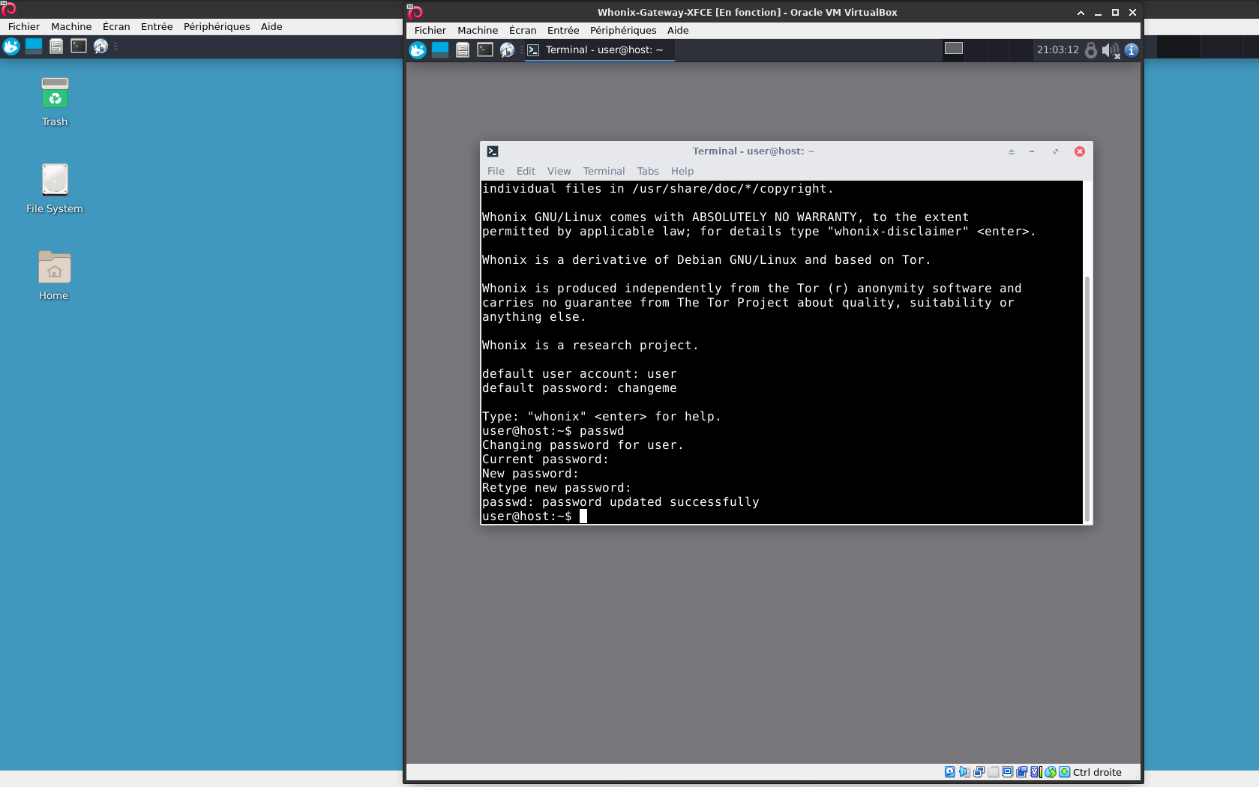Select the 'Terminal - user@host: ~' taskbar button
This screenshot has height=787, width=1259.
(600, 49)
